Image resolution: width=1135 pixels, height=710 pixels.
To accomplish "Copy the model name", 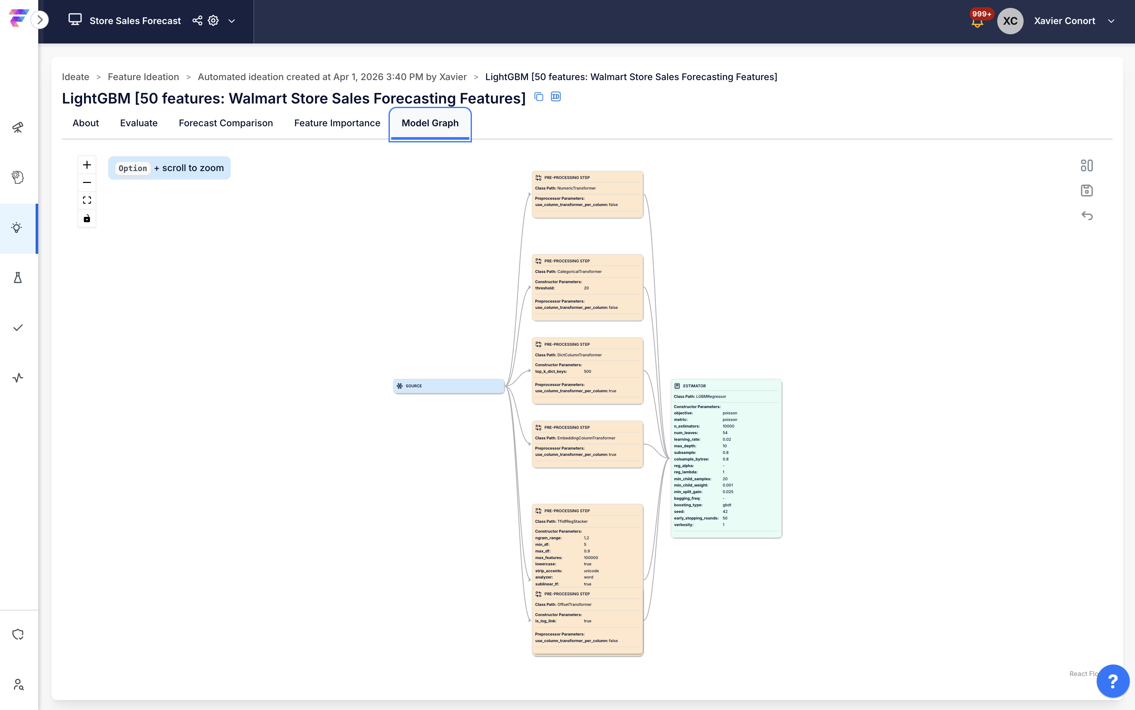I will click(x=539, y=97).
